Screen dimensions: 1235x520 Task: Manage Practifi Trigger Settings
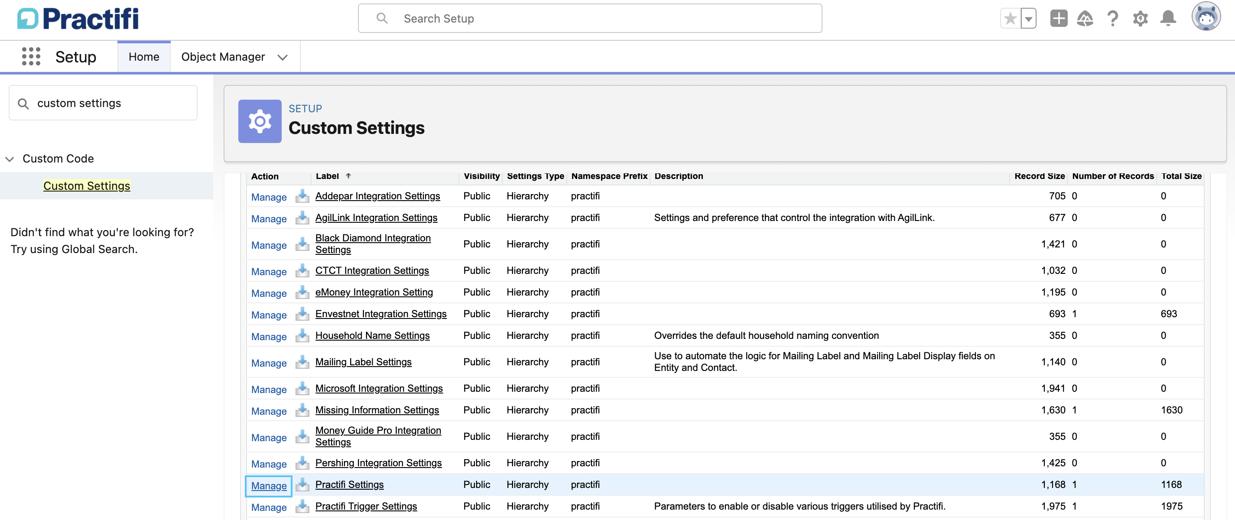pos(269,507)
